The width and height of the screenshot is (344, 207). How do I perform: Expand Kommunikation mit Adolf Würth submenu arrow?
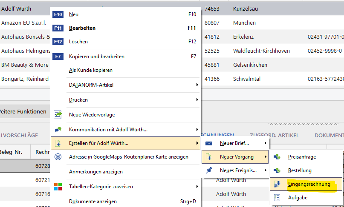click(x=197, y=130)
